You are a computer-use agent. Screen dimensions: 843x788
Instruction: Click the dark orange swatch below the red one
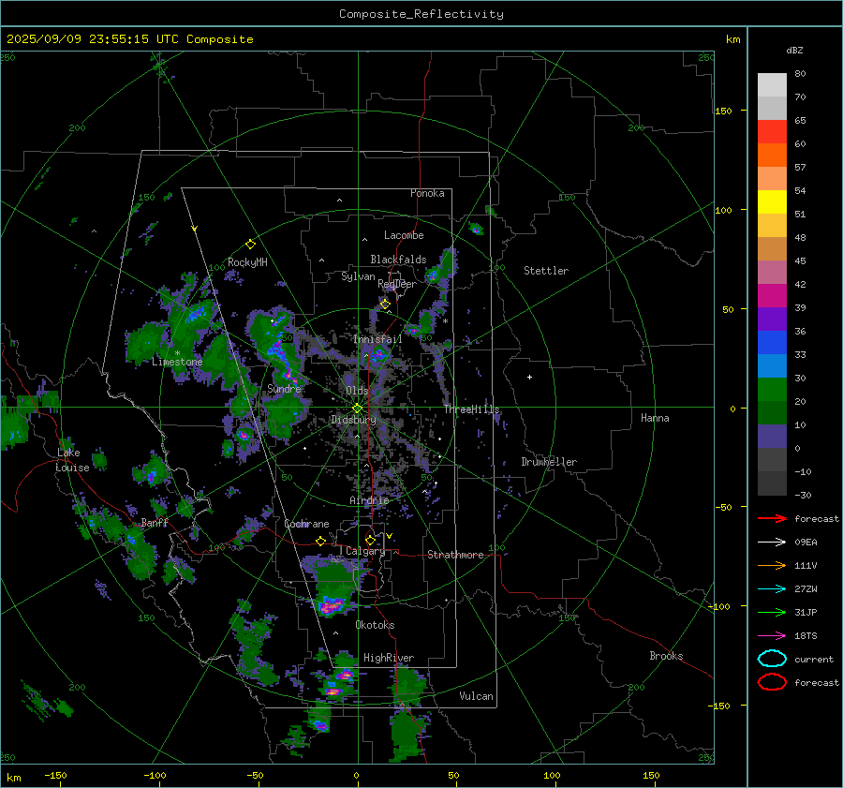coord(772,156)
